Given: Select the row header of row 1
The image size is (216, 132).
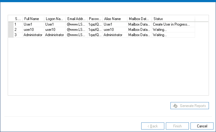Looking at the screenshot, I should coord(11,24).
